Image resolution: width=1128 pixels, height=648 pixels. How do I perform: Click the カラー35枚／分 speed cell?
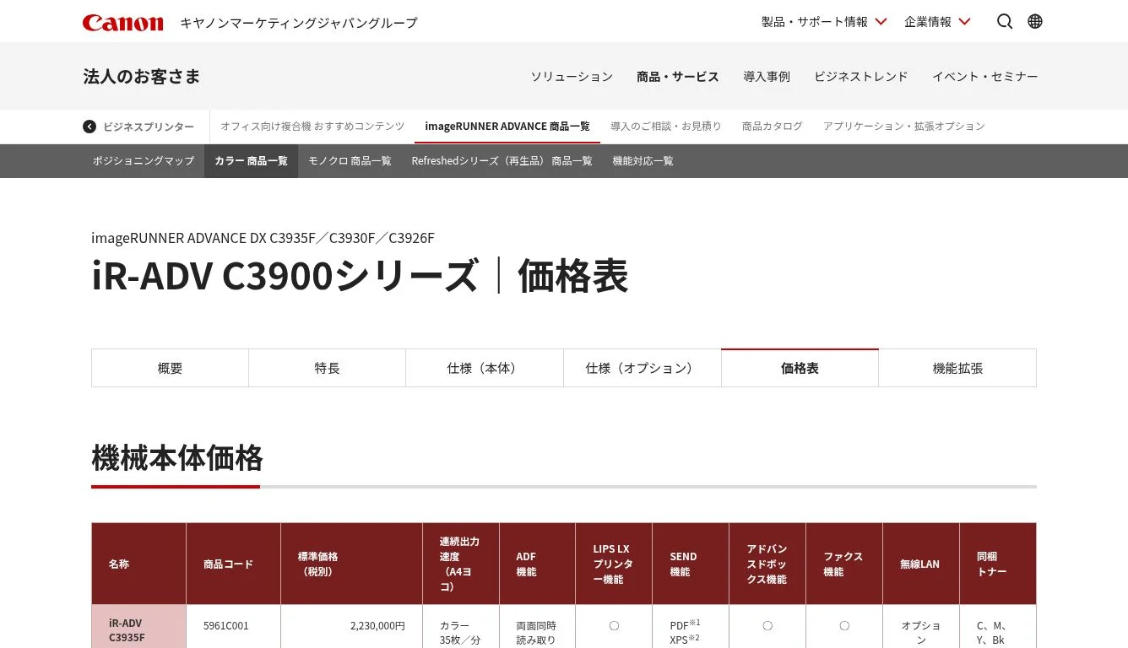461,627
